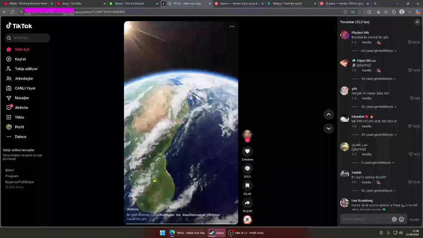Open Profil page from sidebar
This screenshot has width=423, height=238.
(x=19, y=127)
